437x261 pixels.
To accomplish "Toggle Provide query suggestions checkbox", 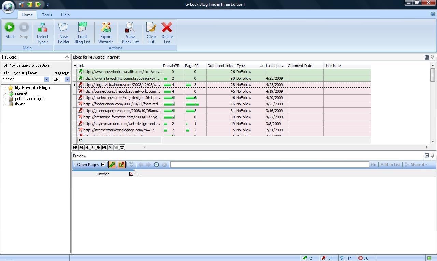I will point(5,65).
